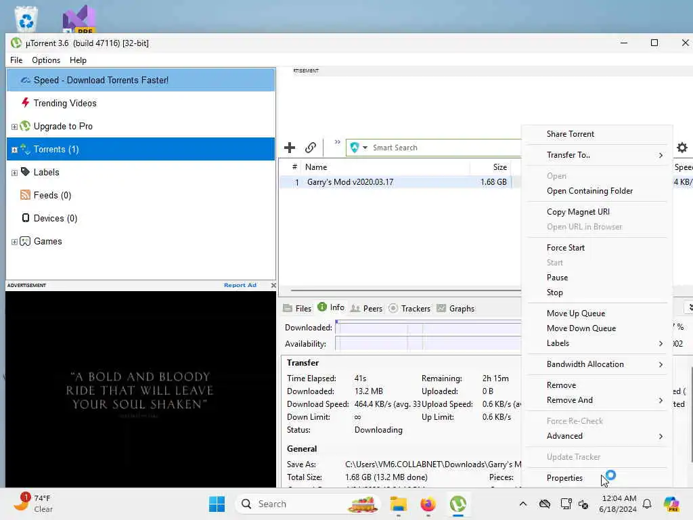
Task: Open File Explorer from the taskbar
Action: pyautogui.click(x=398, y=504)
